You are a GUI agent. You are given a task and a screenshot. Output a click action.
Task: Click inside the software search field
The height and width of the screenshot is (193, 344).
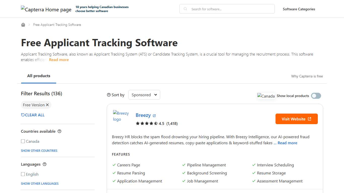pos(227,9)
